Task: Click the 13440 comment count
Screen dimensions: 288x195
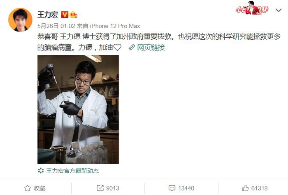Action: pyautogui.click(x=186, y=188)
